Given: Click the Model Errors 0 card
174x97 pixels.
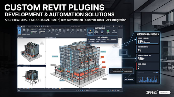Looking at the screenshot, I should 148,66.
